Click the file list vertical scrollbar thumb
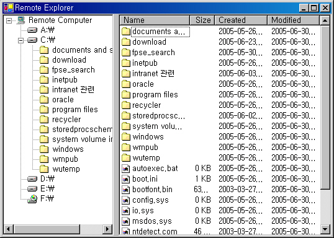 tap(325, 107)
